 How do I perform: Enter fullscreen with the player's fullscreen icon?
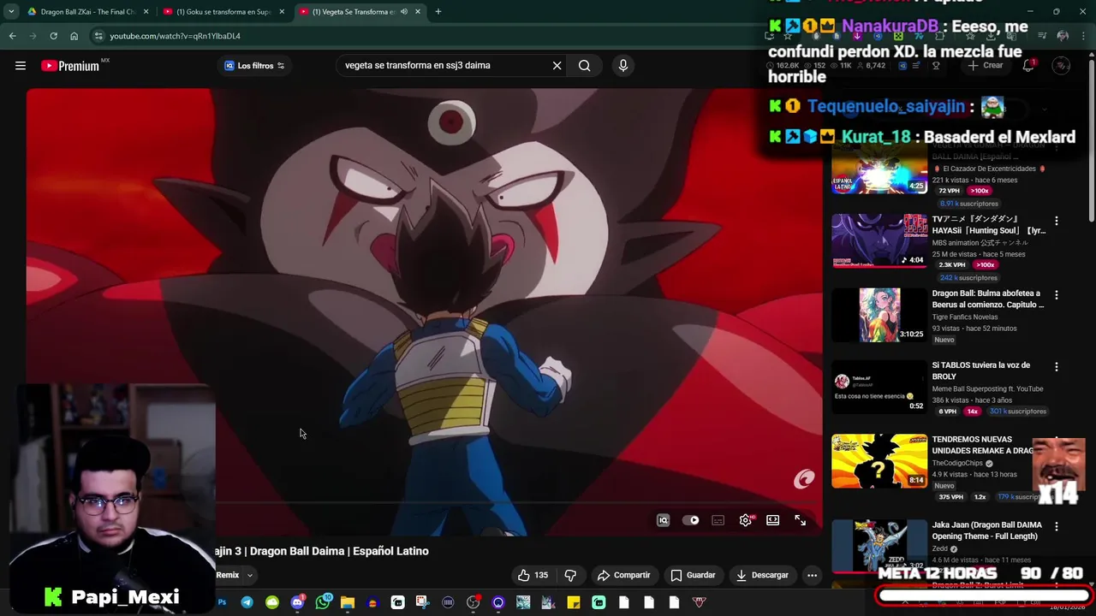coord(800,520)
